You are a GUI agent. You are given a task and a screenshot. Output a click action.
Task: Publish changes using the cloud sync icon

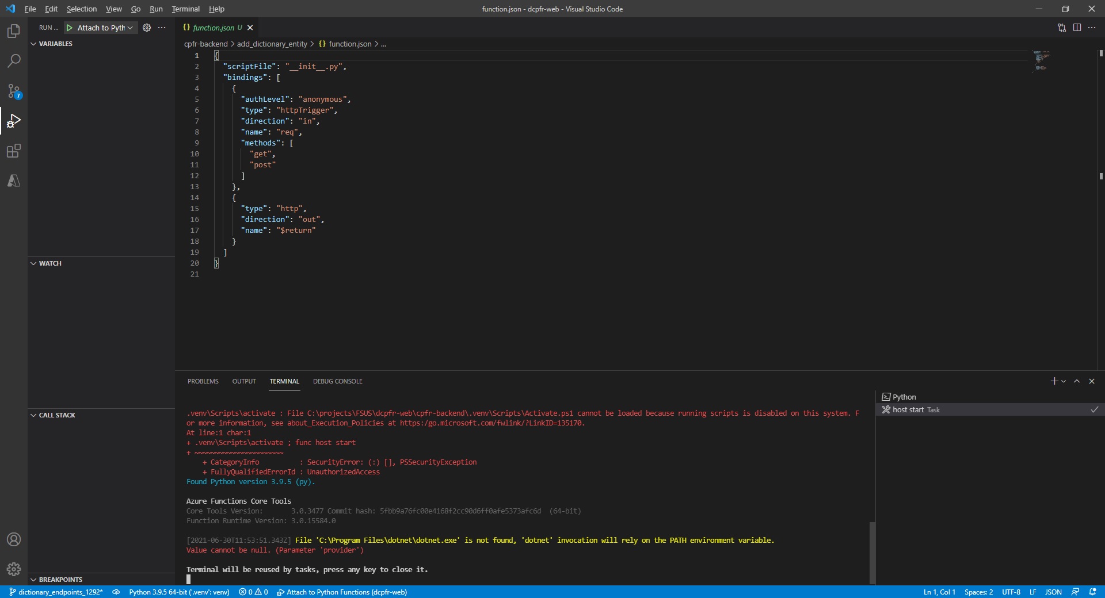[x=116, y=592]
